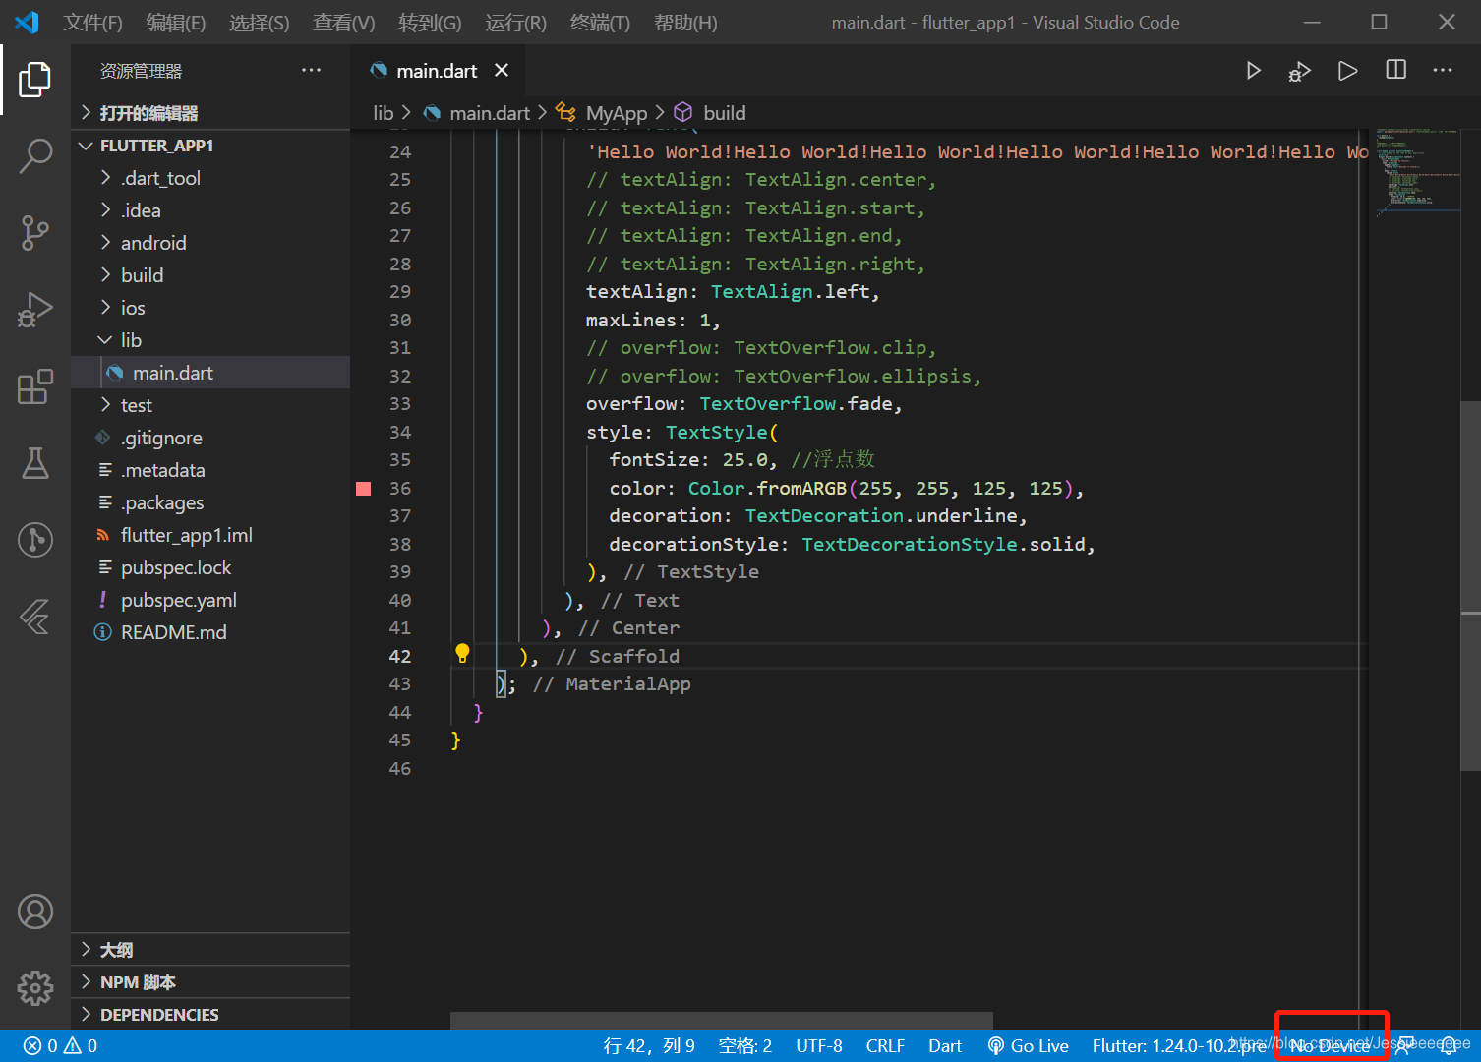Open the .gitignore file
Image resolution: width=1481 pixels, height=1062 pixels.
(x=211, y=438)
